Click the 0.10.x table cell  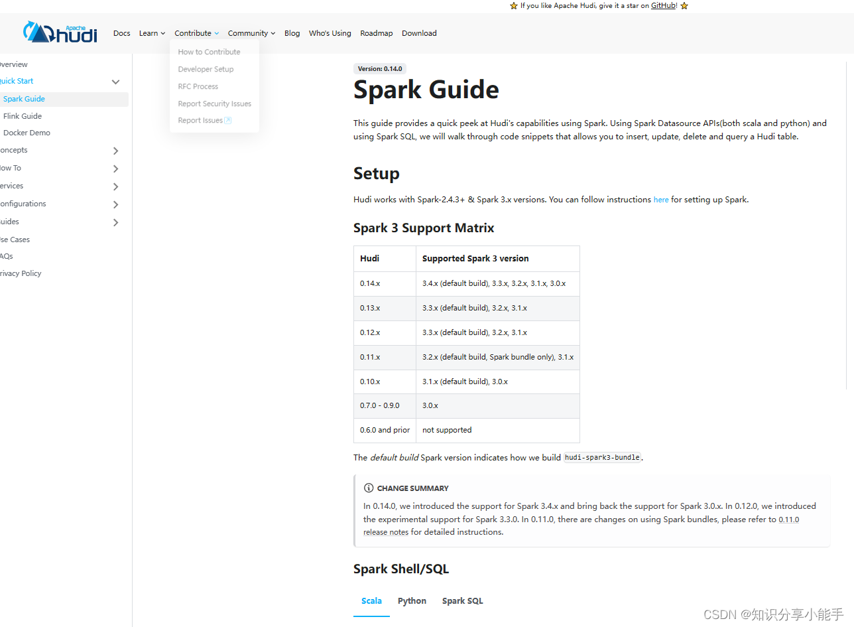pyautogui.click(x=385, y=382)
